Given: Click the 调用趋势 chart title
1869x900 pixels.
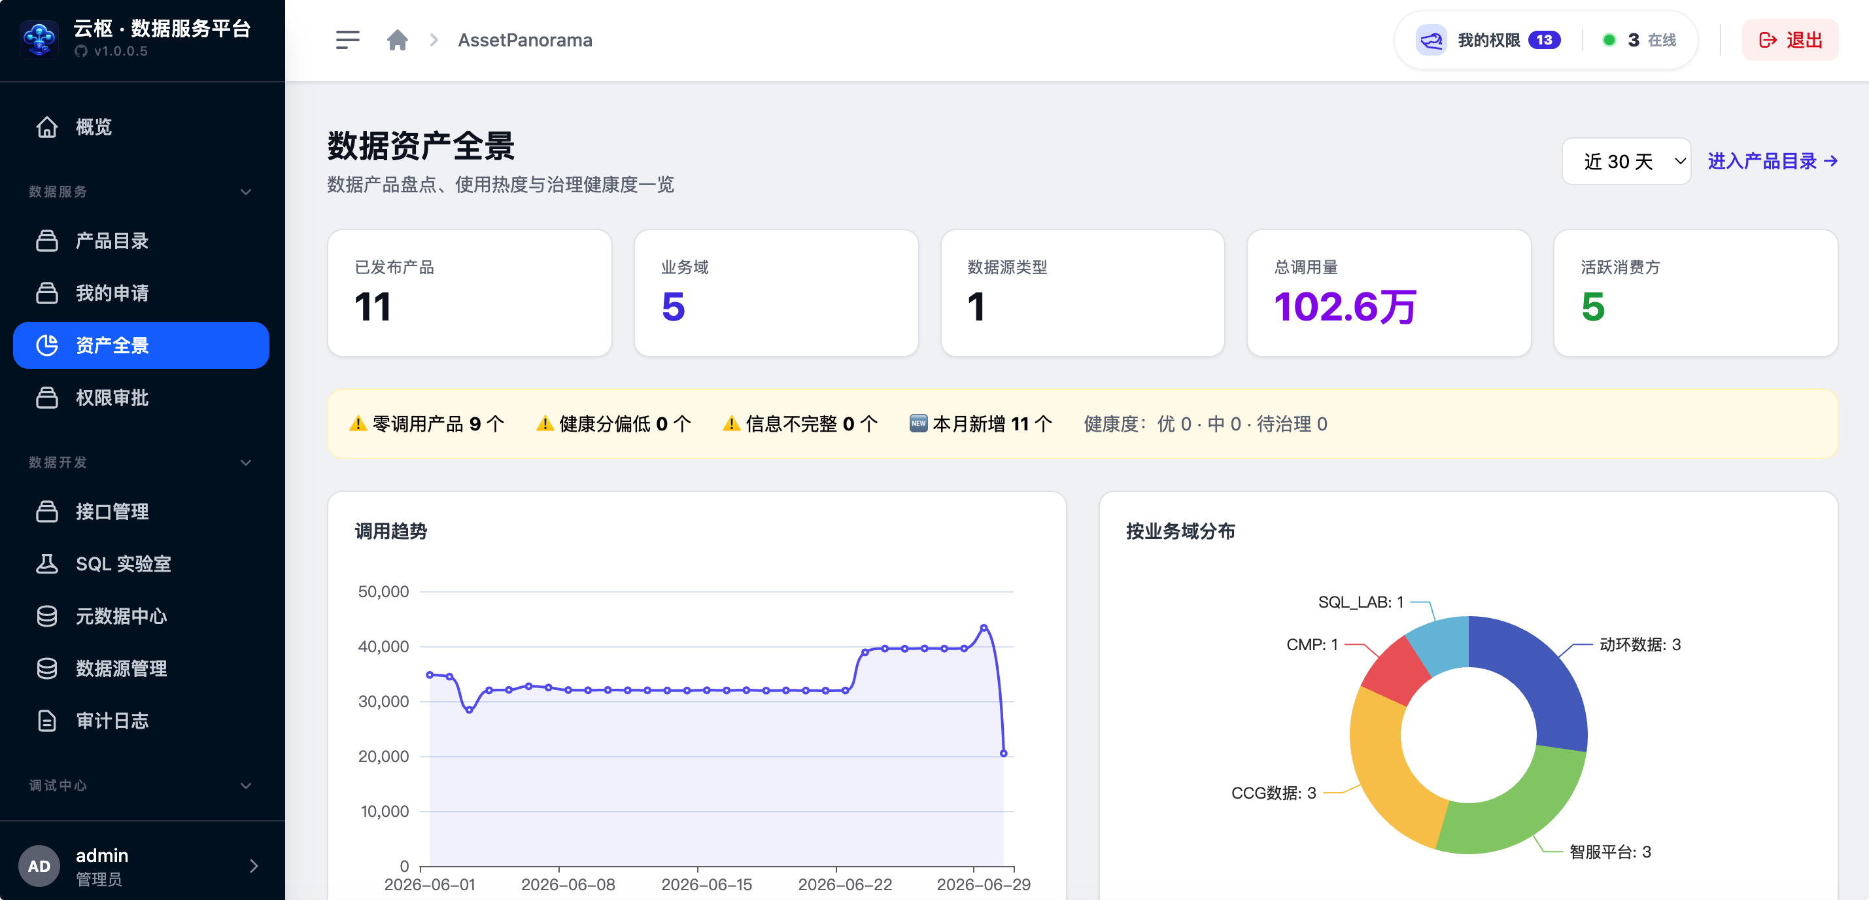Looking at the screenshot, I should pyautogui.click(x=391, y=531).
